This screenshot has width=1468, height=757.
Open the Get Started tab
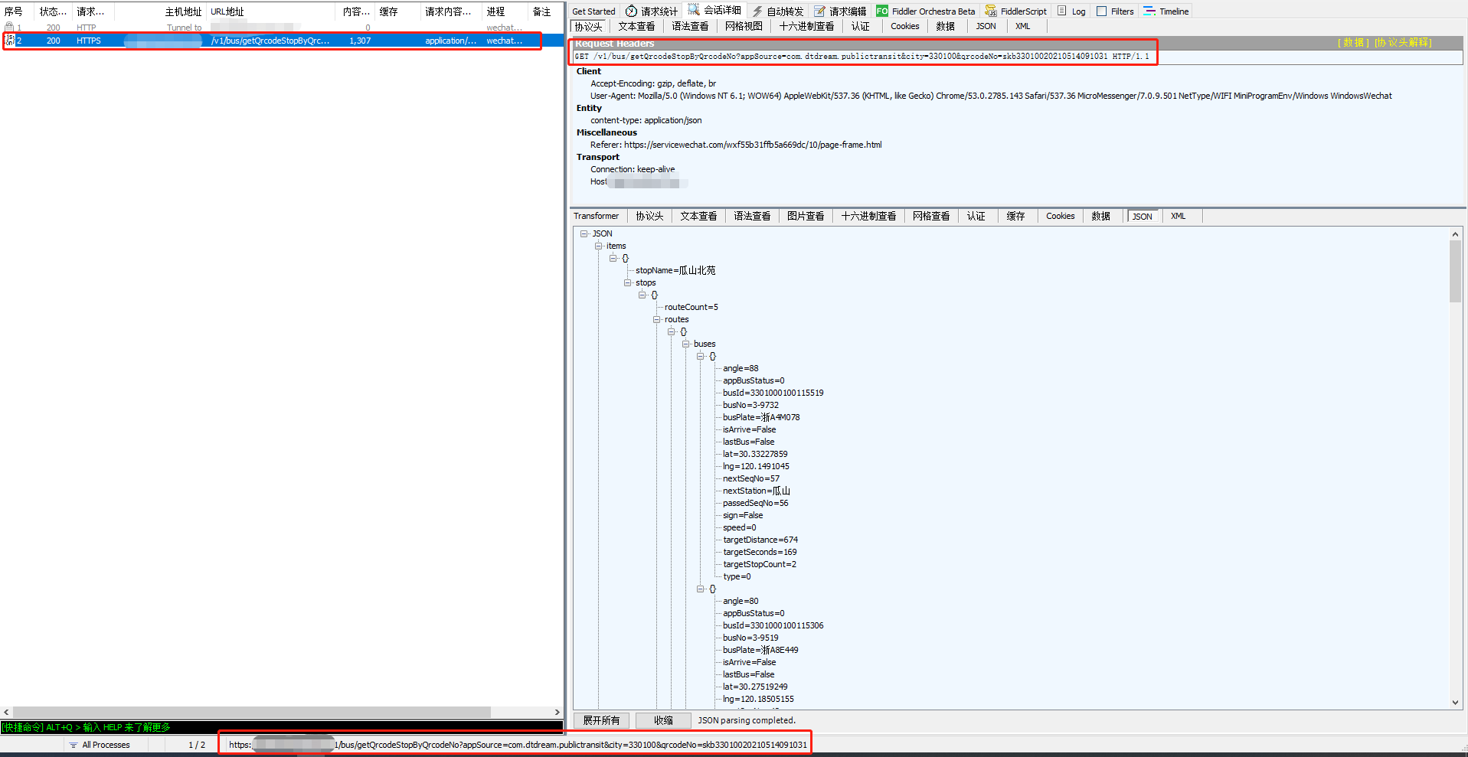[x=593, y=11]
